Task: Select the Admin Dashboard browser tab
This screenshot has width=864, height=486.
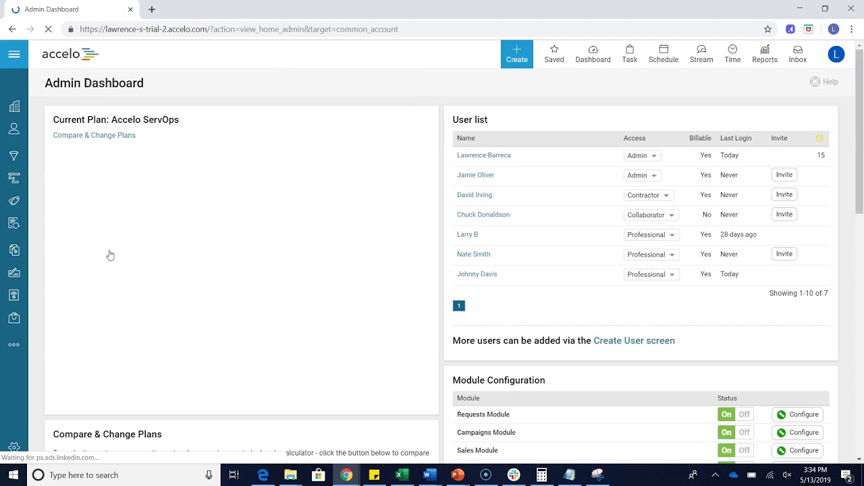Action: 71,9
